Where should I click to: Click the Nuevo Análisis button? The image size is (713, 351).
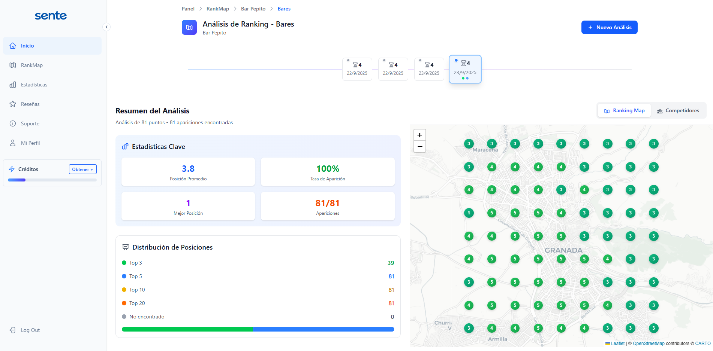pos(609,27)
